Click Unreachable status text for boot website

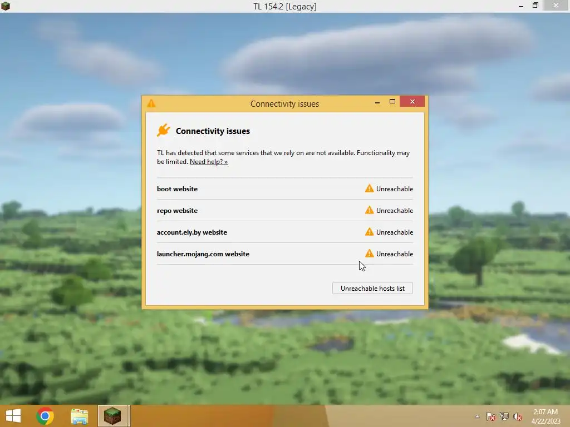point(395,189)
